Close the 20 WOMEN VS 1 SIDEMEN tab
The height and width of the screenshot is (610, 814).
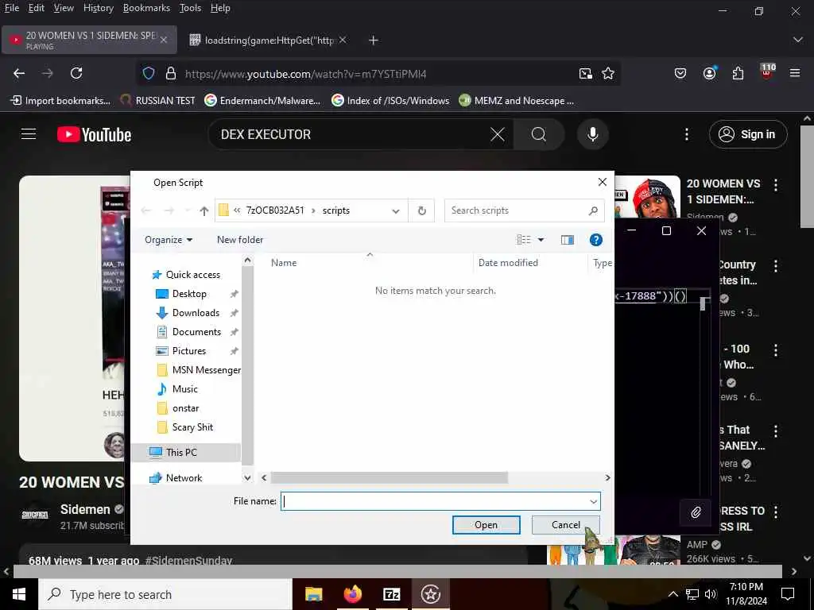[x=164, y=40]
